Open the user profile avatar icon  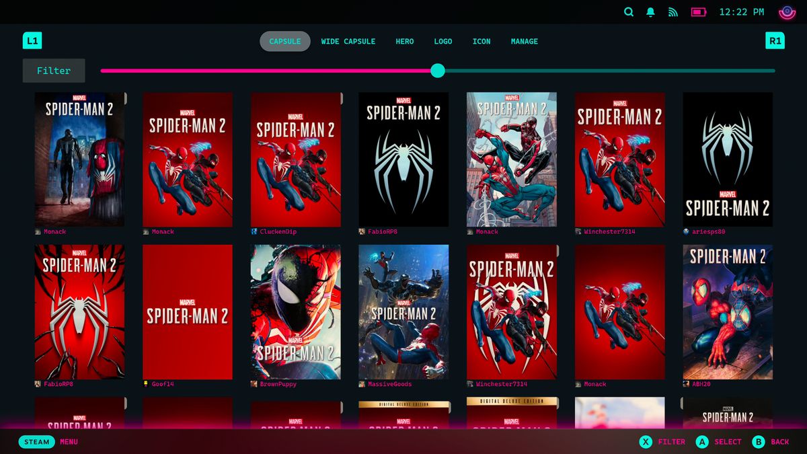(x=787, y=12)
